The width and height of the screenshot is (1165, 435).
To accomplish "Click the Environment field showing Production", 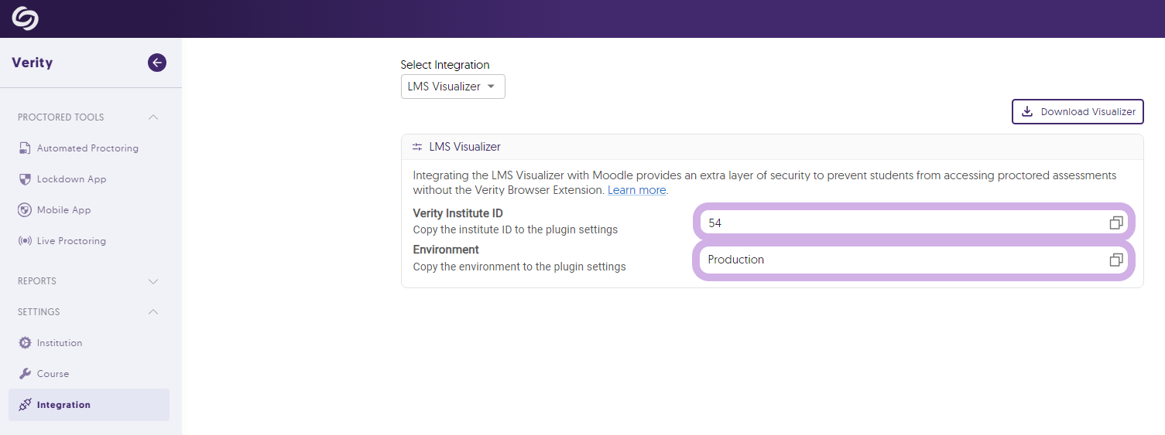I will pyautogui.click(x=898, y=260).
